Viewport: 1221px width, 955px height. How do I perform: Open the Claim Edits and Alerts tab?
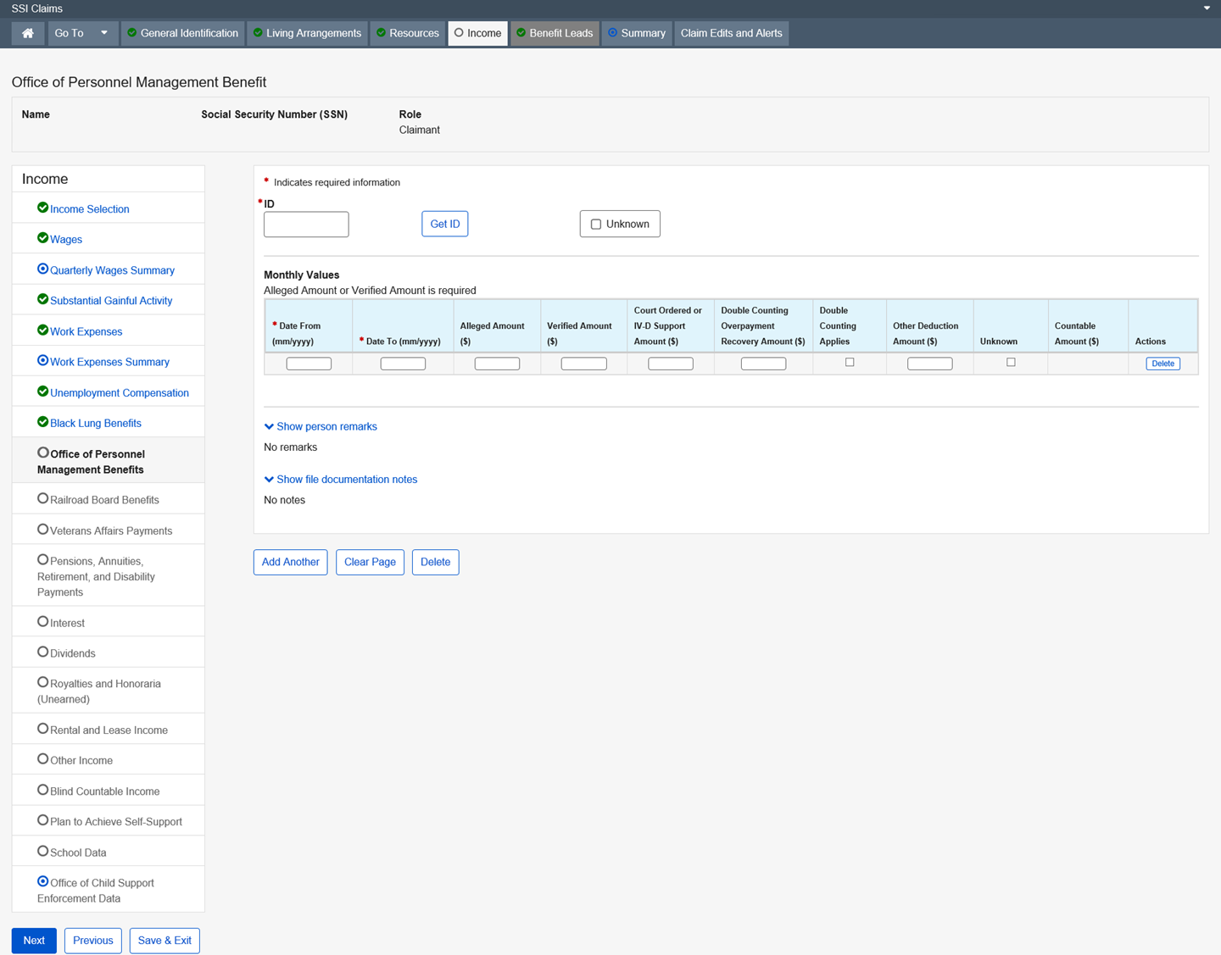pos(731,33)
